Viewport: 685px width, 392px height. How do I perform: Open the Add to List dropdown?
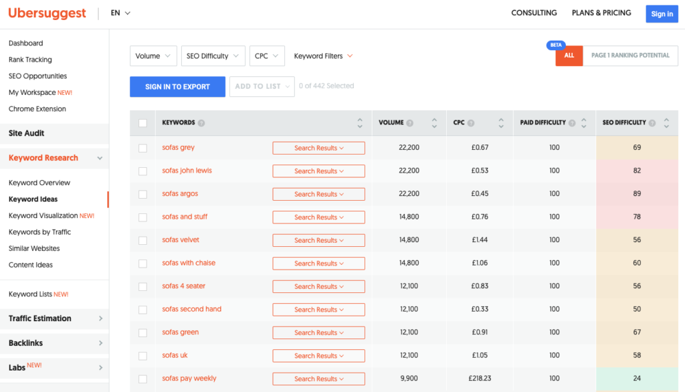(x=262, y=86)
